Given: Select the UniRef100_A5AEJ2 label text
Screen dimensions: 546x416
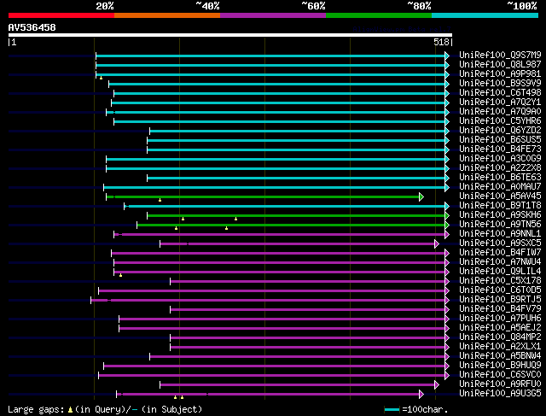Looking at the screenshot, I should pyautogui.click(x=500, y=328).
